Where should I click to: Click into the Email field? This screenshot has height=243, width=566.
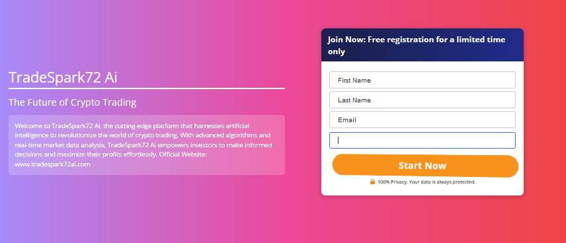tap(423, 120)
